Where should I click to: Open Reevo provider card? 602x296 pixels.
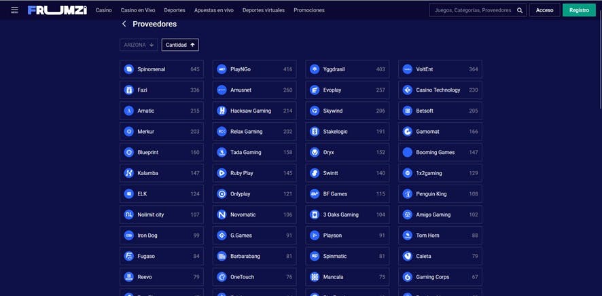(162, 276)
